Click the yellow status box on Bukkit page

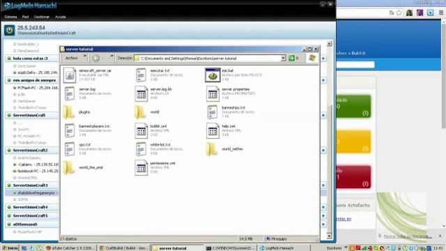pos(353,142)
